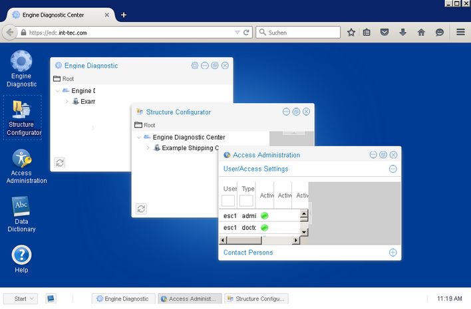Select Root breadcrumb in Engine Diagnostic
This screenshot has width=471, height=309.
pyautogui.click(x=68, y=78)
